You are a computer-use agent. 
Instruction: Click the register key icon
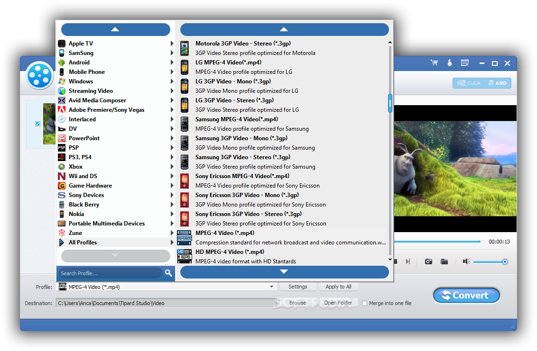coord(449,63)
